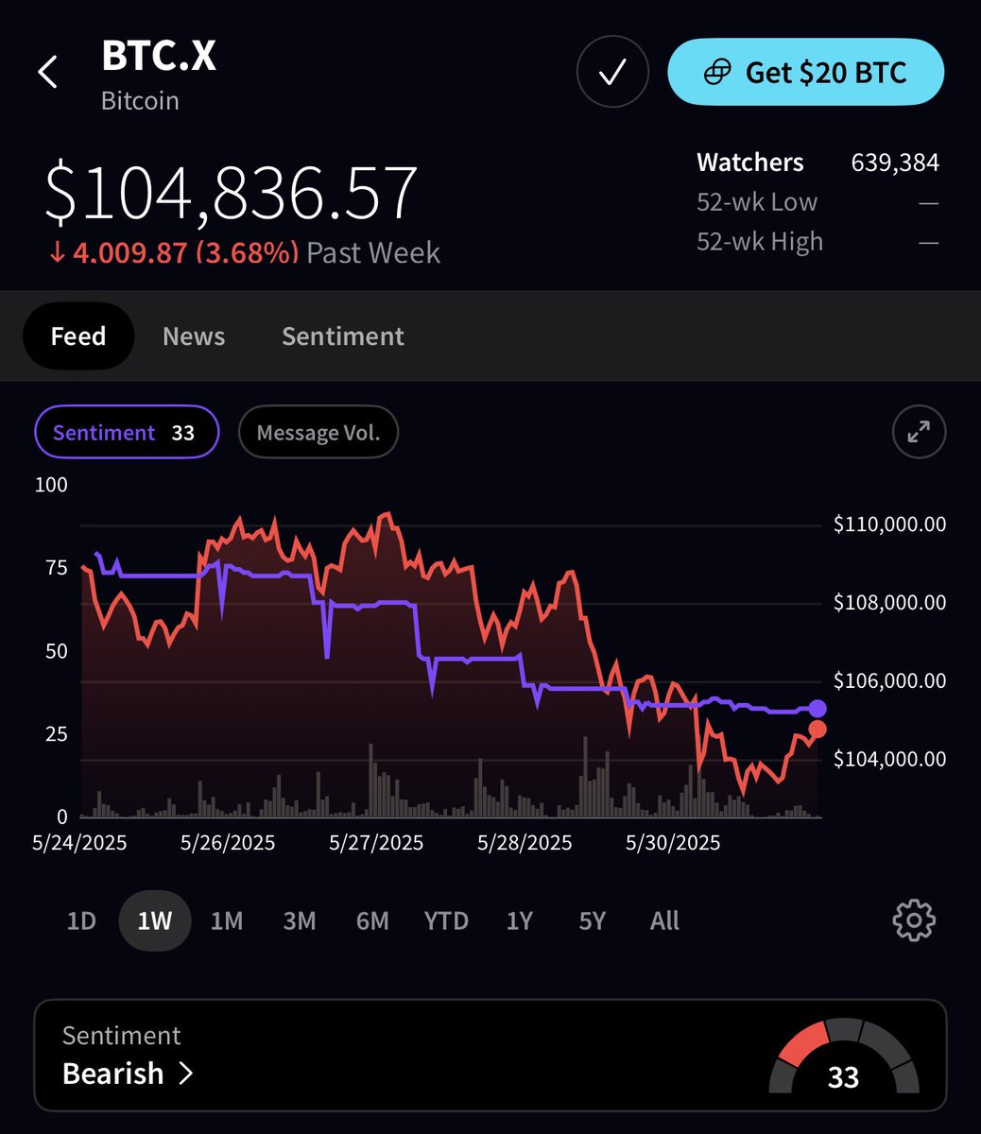Click the 4.009.87 (3.68%) change value

point(186,253)
